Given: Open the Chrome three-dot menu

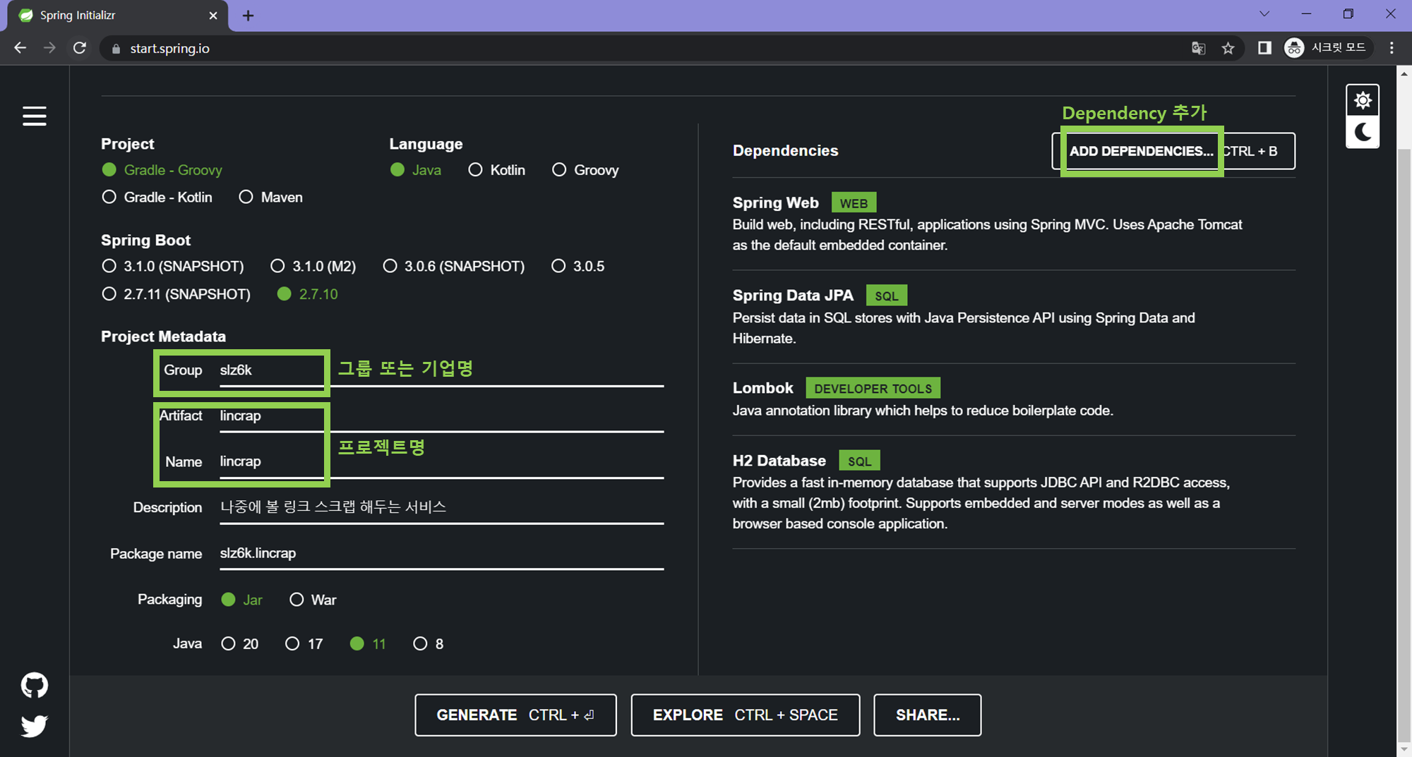Looking at the screenshot, I should tap(1392, 48).
